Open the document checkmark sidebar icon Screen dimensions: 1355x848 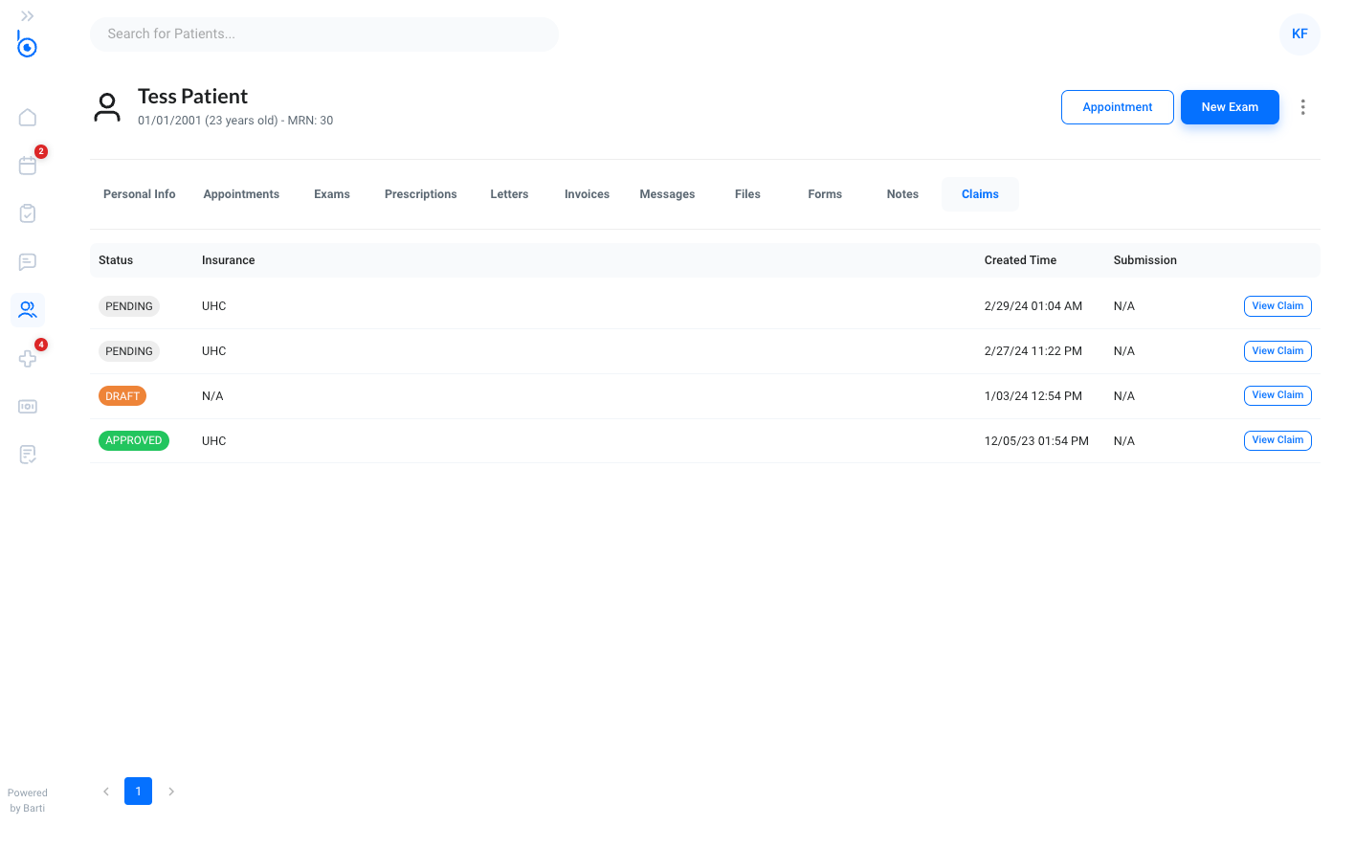(x=28, y=454)
